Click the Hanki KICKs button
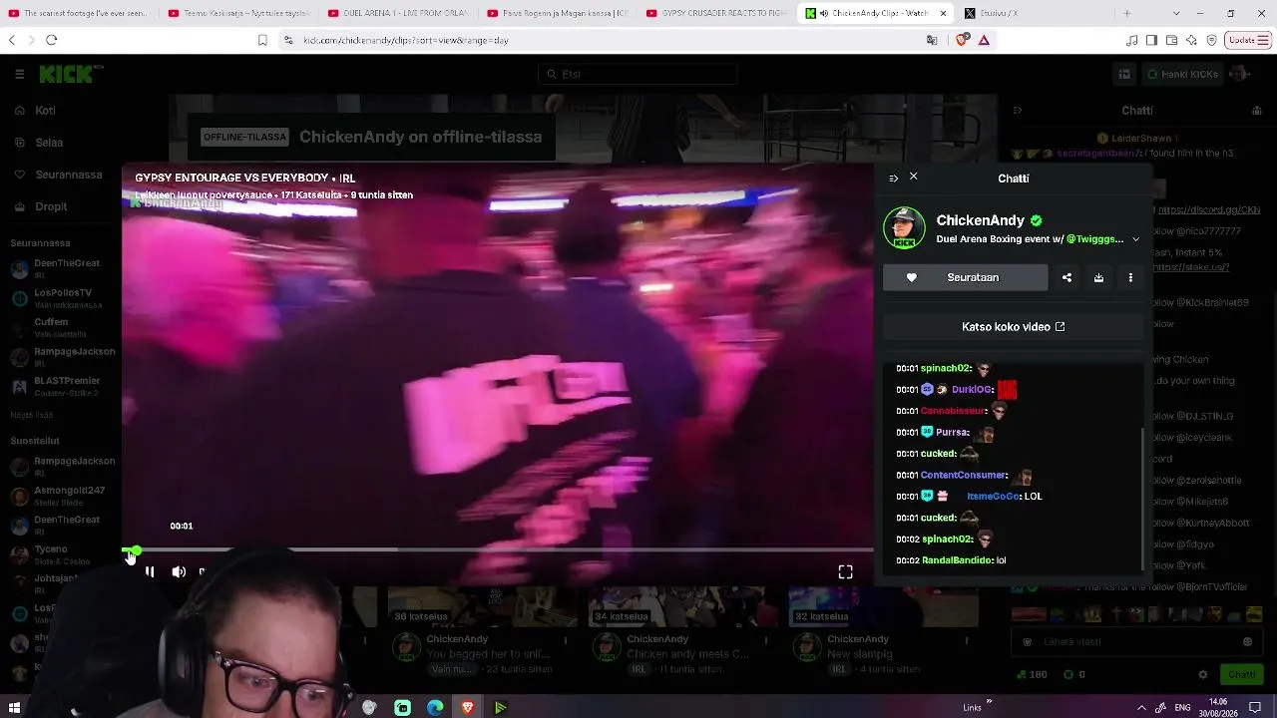The width and height of the screenshot is (1277, 718). click(x=1181, y=74)
